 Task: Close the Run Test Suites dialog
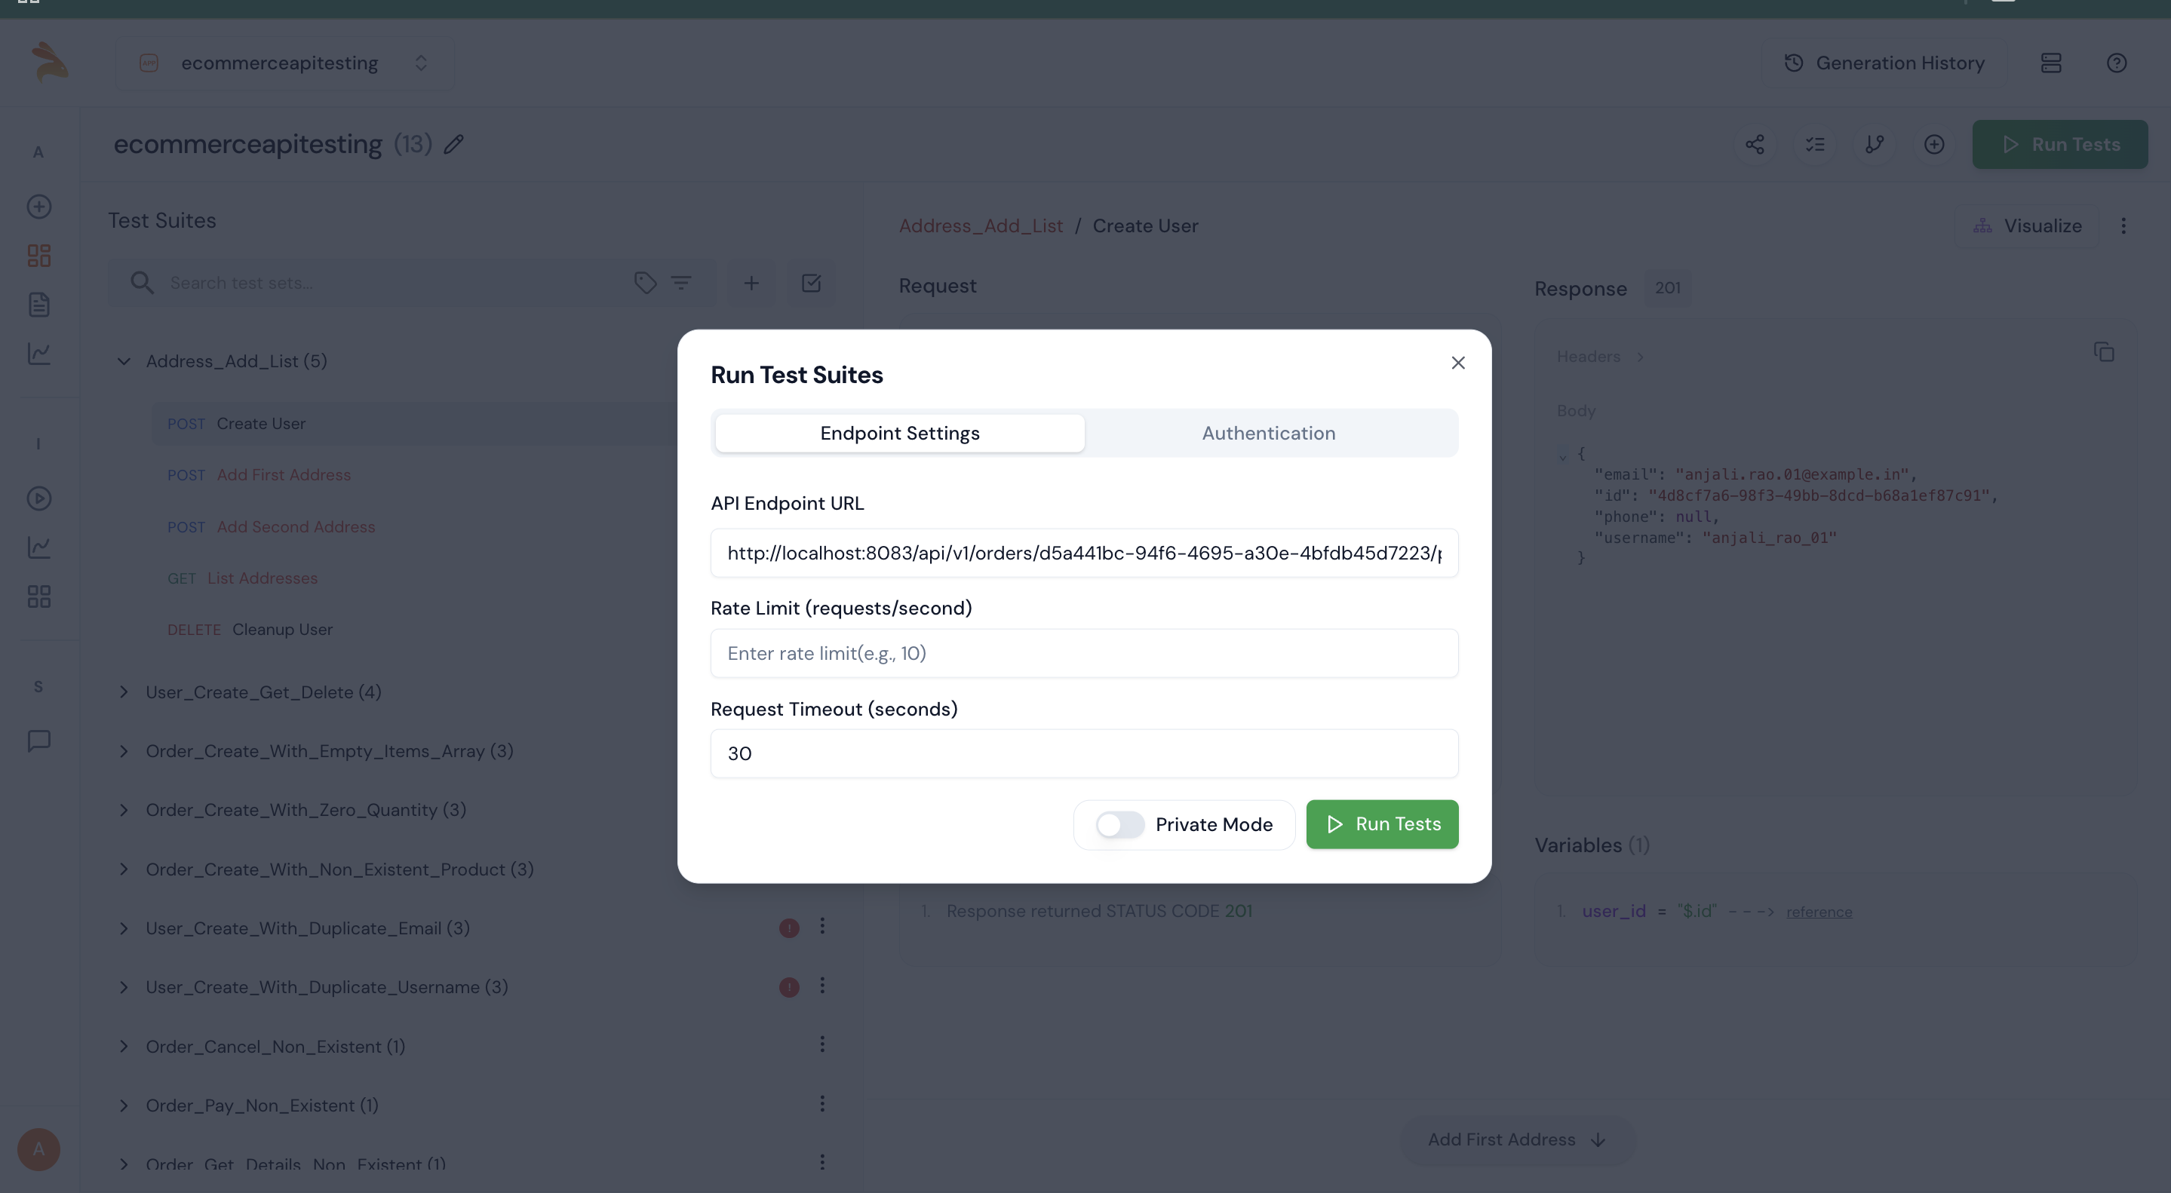[x=1458, y=362]
